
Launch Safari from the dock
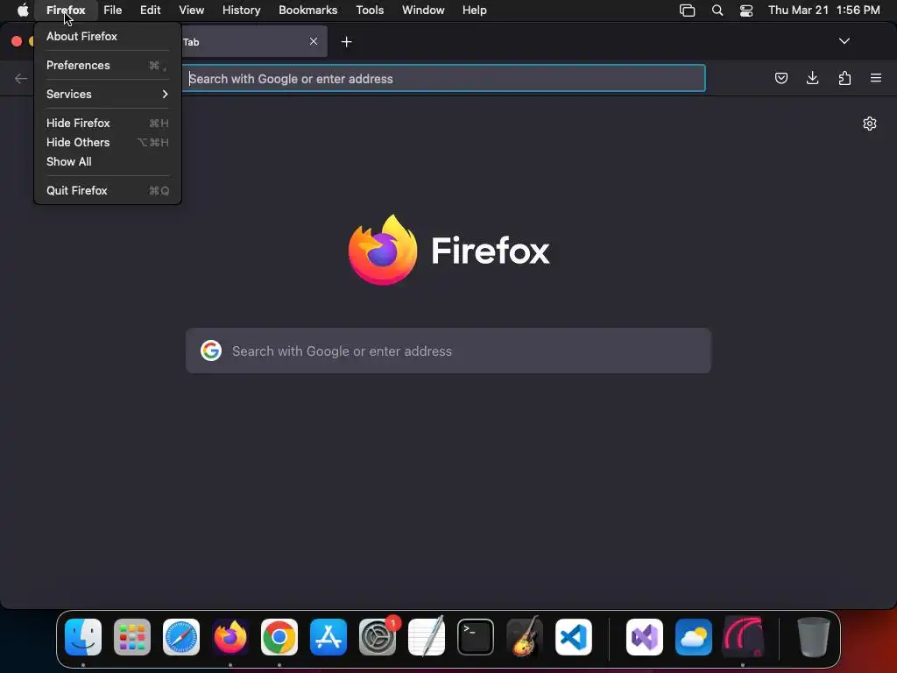(x=181, y=637)
